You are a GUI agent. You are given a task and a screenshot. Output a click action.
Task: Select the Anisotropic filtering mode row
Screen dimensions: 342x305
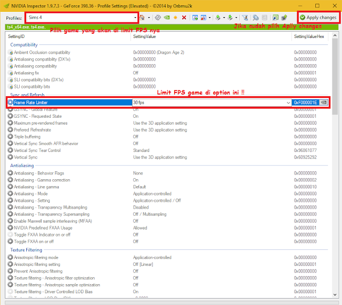click(167, 257)
